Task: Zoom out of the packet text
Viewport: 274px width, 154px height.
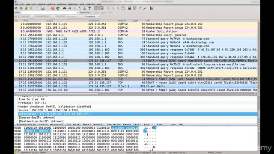Action: click(113, 8)
